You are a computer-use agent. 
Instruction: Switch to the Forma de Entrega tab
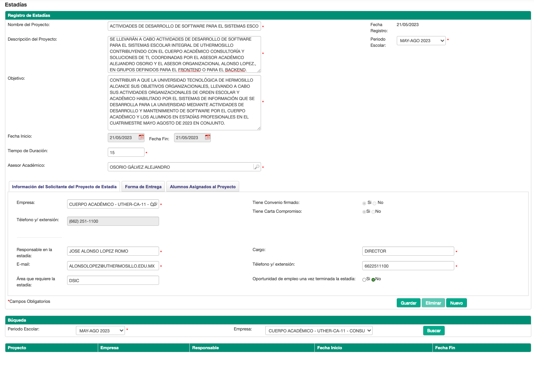pyautogui.click(x=143, y=187)
